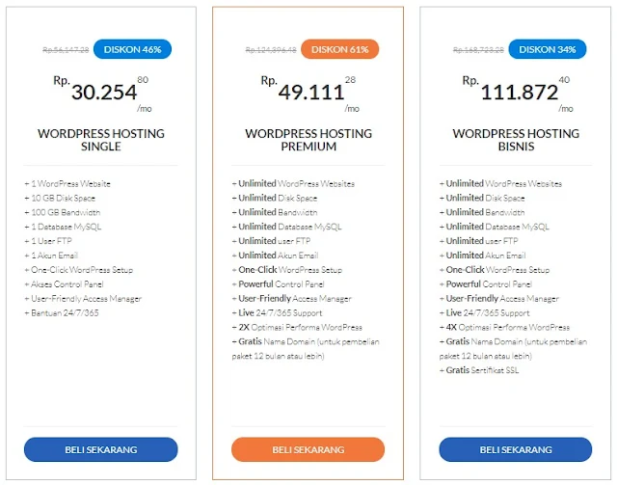The height and width of the screenshot is (485, 617).
Task: Click the Diskon 34% badge
Action: pos(548,49)
